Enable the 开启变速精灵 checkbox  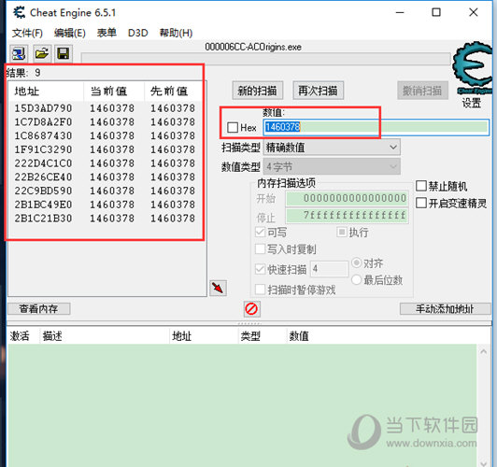point(421,203)
